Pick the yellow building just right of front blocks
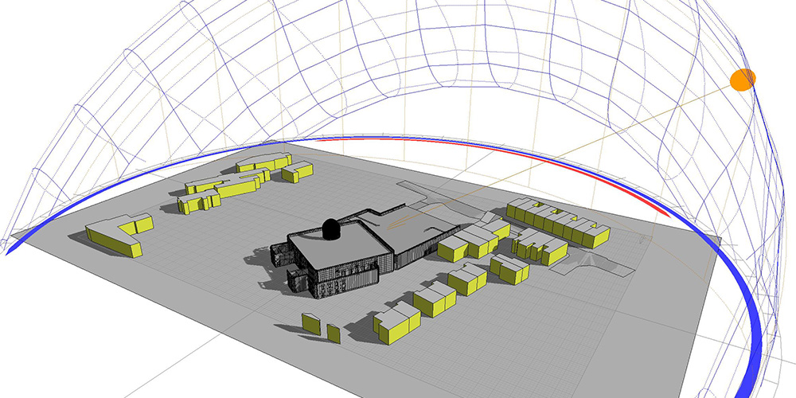Screen dimensions: 796x398 (x=398, y=322)
